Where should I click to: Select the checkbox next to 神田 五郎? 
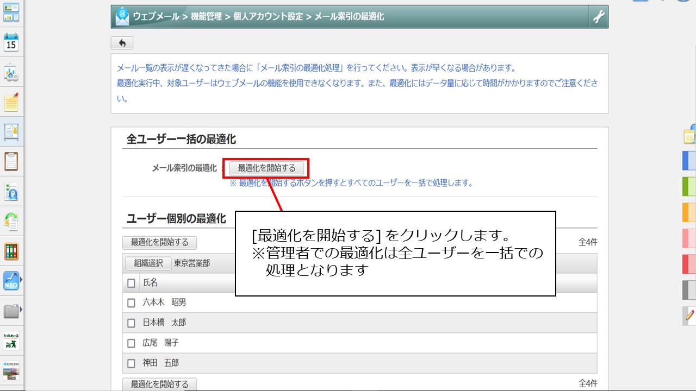click(131, 363)
